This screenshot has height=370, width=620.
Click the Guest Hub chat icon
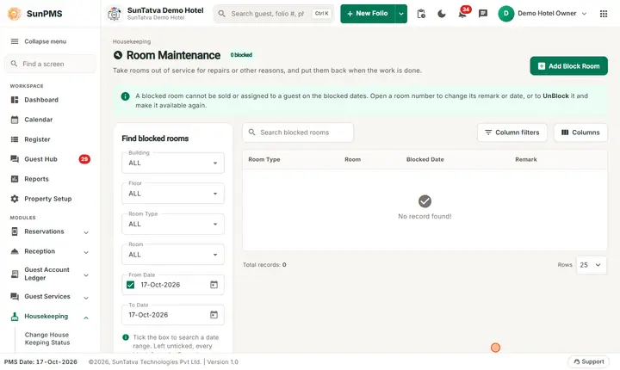click(x=15, y=159)
